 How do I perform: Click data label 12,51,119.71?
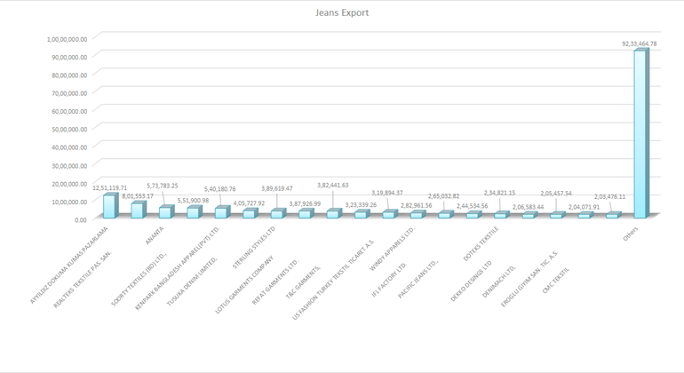[x=110, y=188]
